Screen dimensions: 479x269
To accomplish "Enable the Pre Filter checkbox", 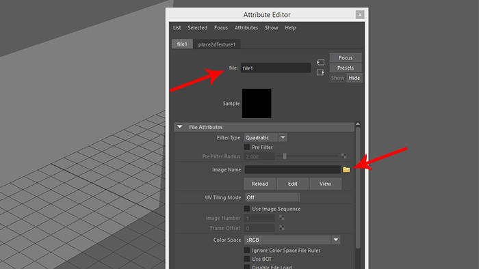I will point(247,147).
